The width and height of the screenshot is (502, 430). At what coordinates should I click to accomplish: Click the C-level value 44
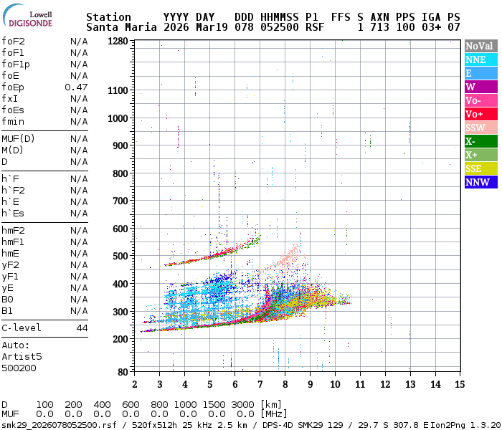point(82,328)
